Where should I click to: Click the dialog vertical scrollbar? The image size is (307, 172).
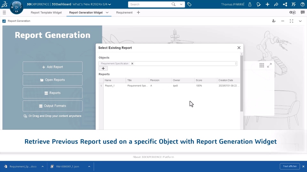pos(242,83)
